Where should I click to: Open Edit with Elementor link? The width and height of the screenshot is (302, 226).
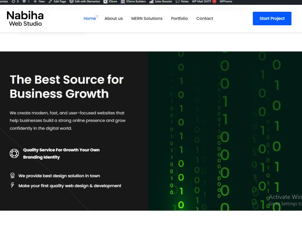pyautogui.click(x=87, y=1)
